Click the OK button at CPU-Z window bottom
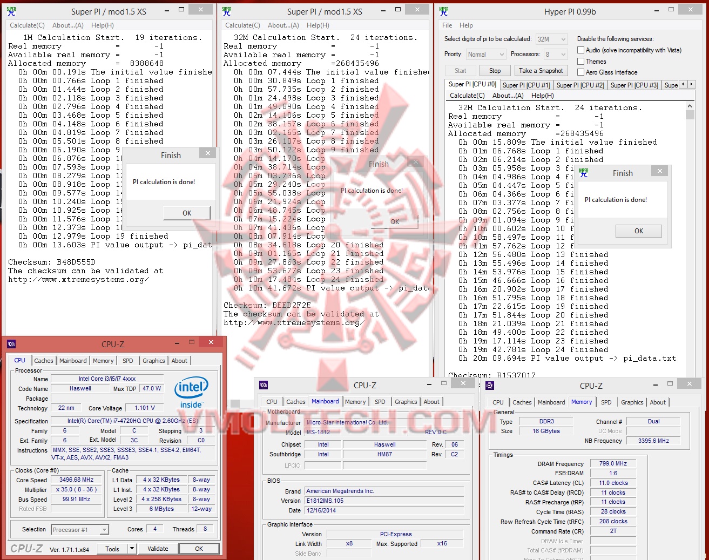 (199, 549)
